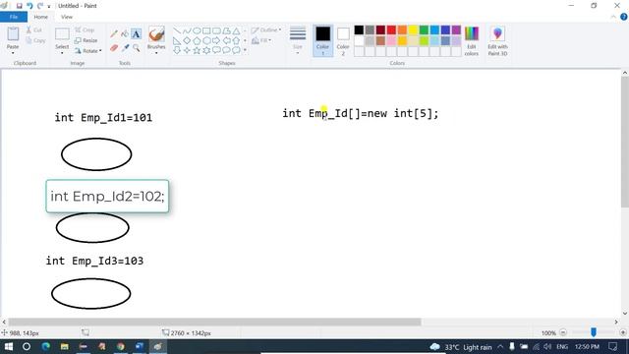Select the Pencil tool
The height and width of the screenshot is (354, 629).
(114, 34)
